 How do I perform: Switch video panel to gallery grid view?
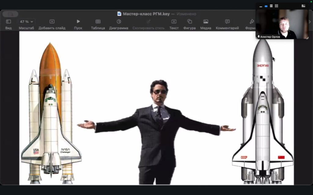[276, 6]
